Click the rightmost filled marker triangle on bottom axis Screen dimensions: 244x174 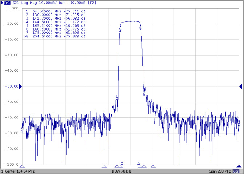point(240,166)
